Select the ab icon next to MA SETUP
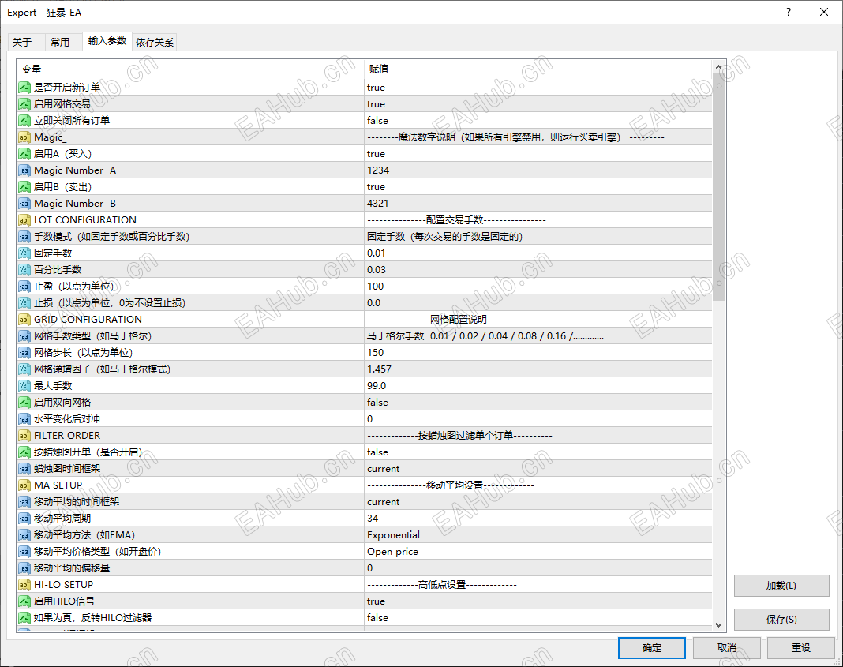Viewport: 843px width, 667px height. pos(24,485)
